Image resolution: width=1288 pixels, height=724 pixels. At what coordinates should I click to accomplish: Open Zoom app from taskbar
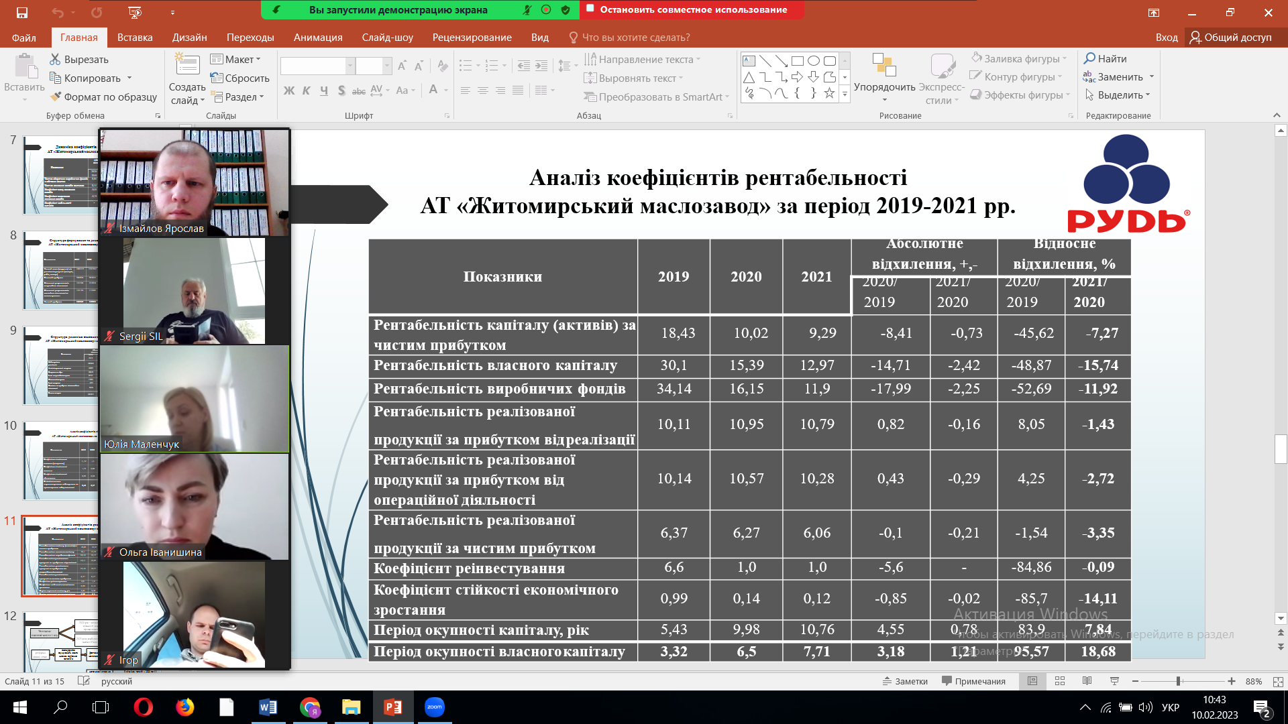(435, 707)
